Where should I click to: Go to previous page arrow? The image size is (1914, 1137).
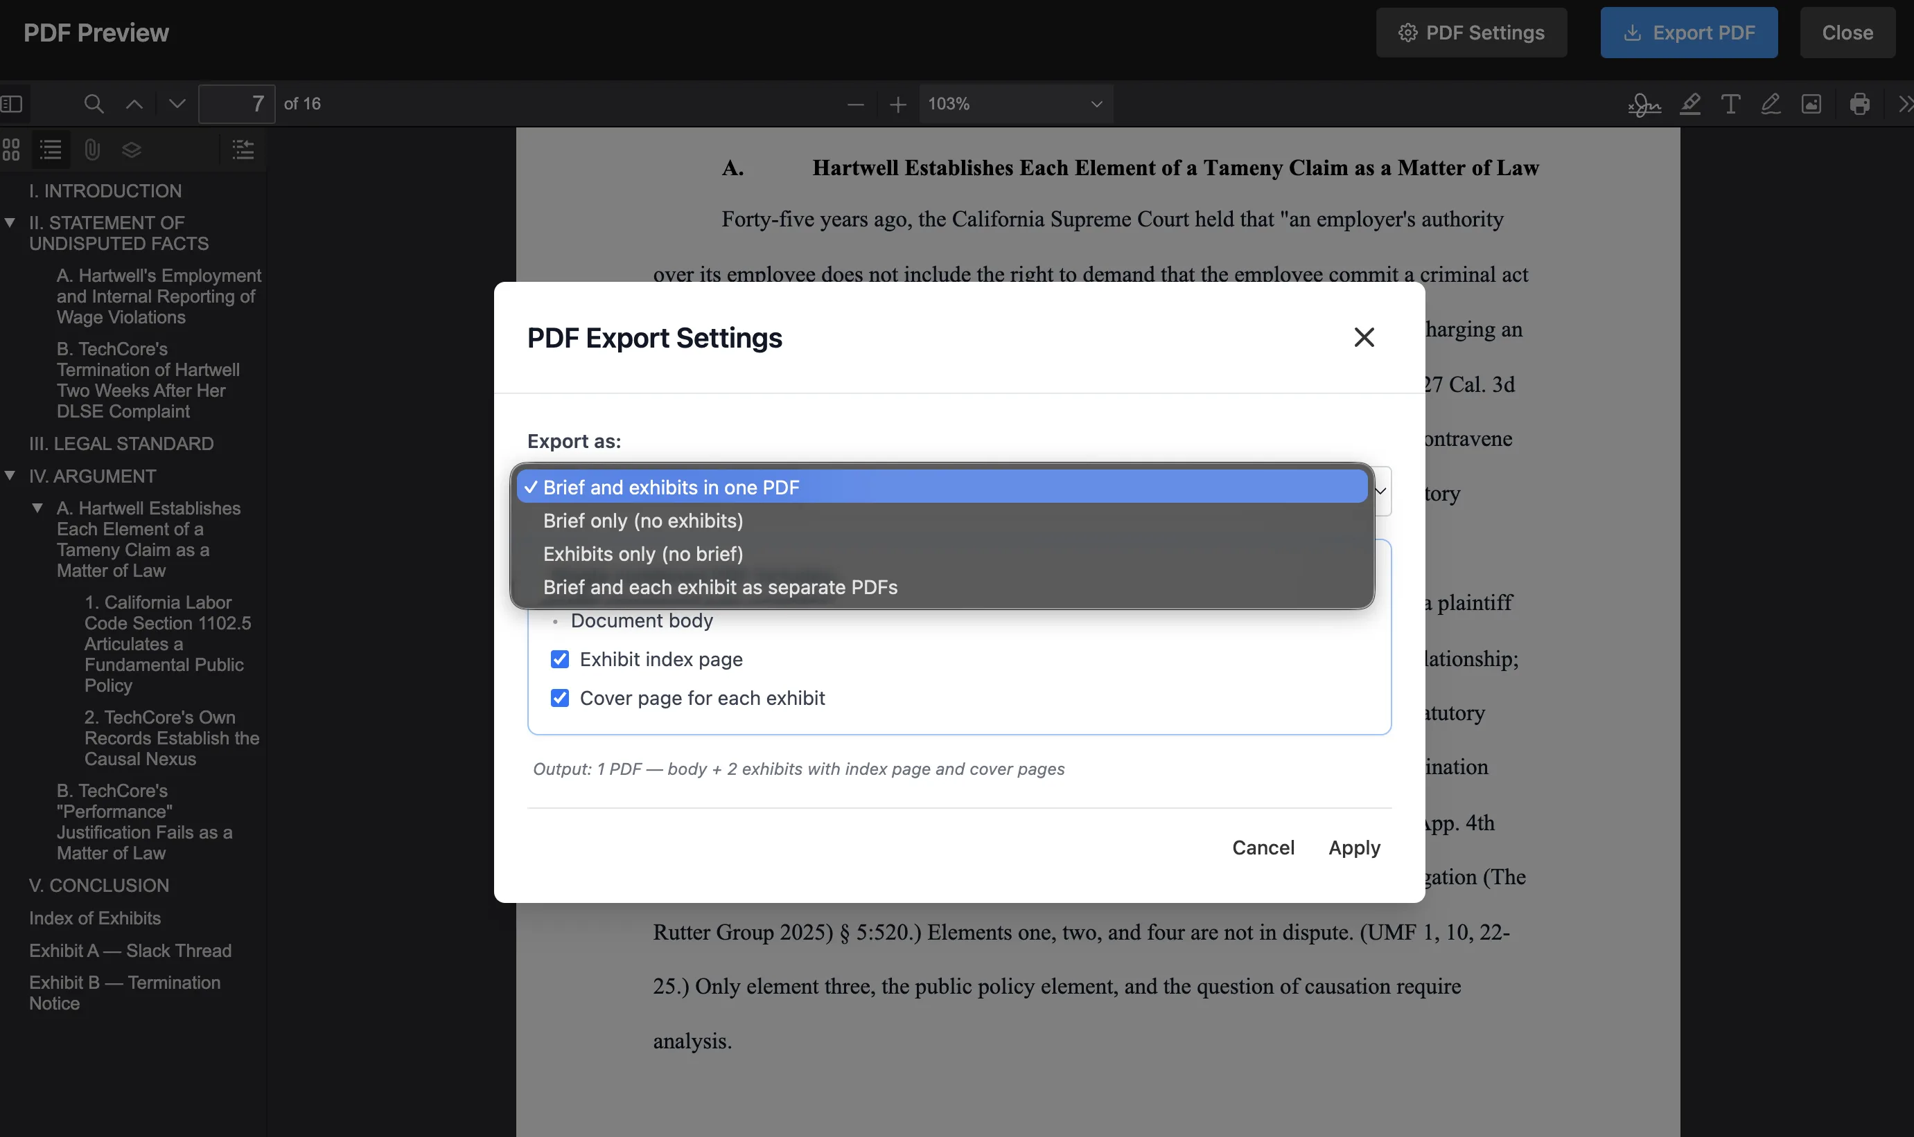pyautogui.click(x=134, y=103)
